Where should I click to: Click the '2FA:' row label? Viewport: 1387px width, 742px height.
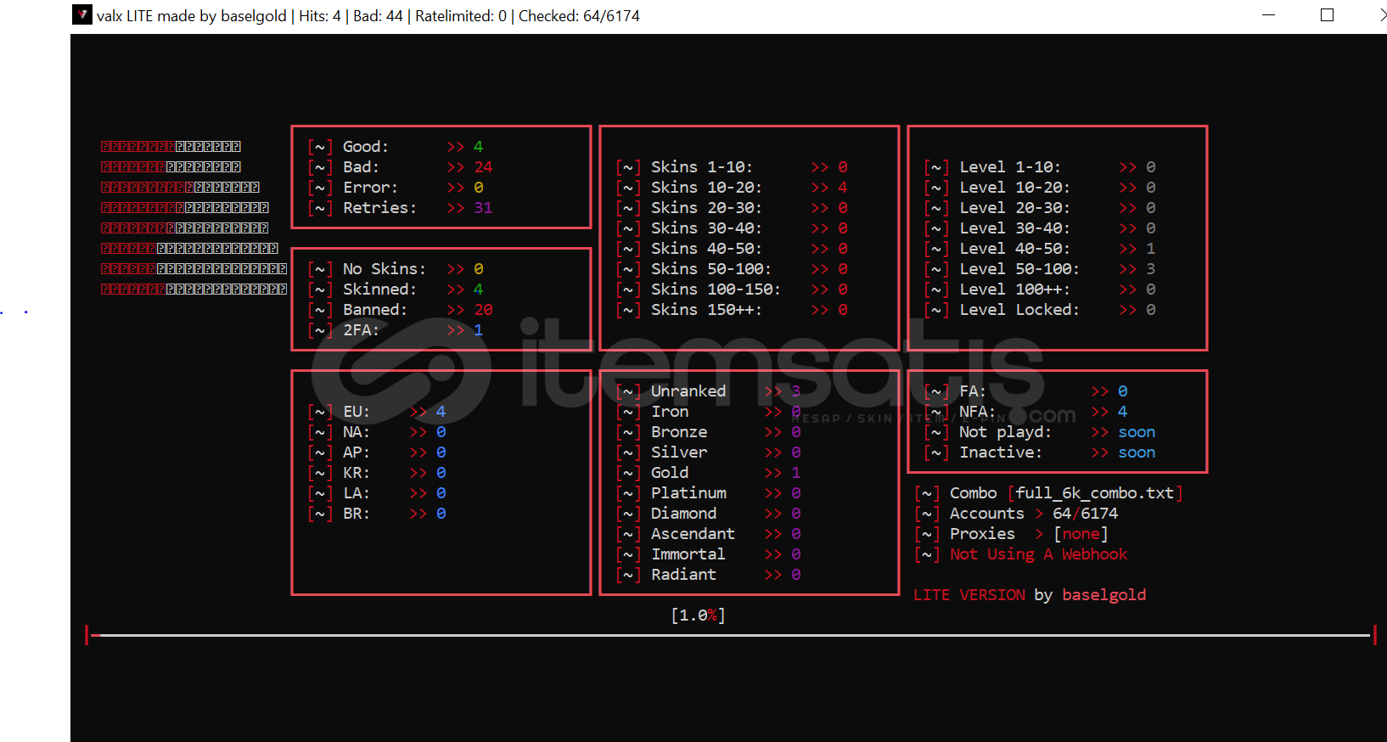pos(361,330)
